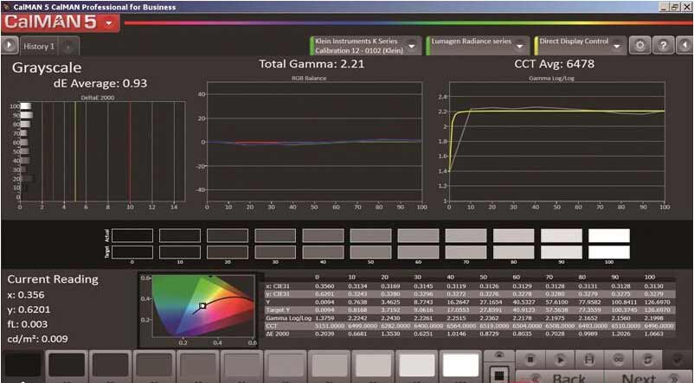
Task: Expand the Klein Instruments K Series meter dropdown
Action: 412,46
